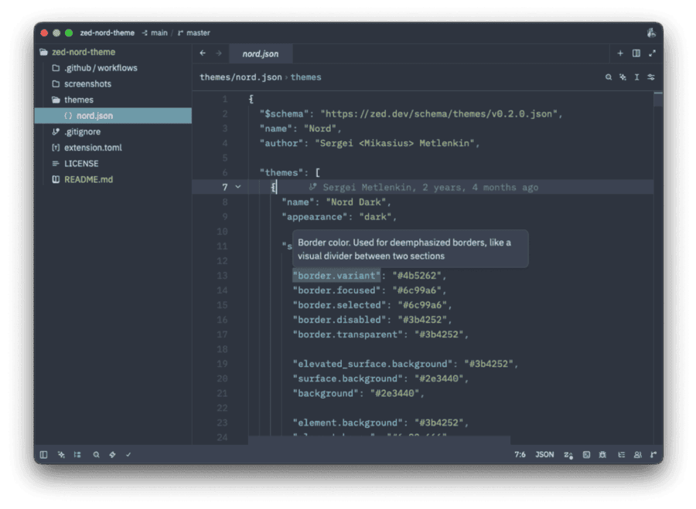Click the zed-nord-theme project name in title bar
696x509 pixels.
click(107, 32)
